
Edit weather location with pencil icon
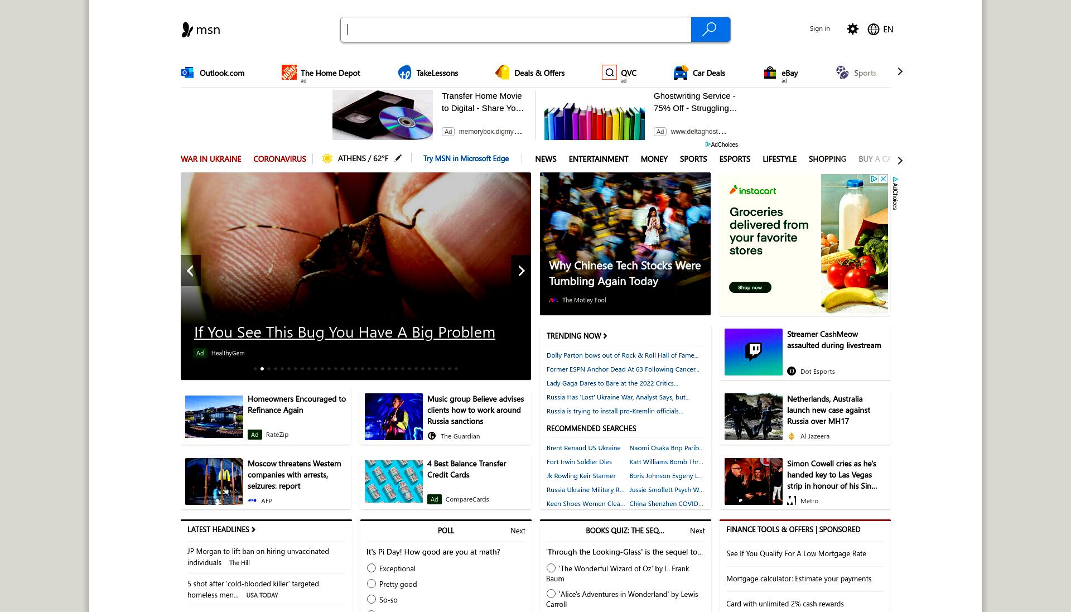click(398, 158)
